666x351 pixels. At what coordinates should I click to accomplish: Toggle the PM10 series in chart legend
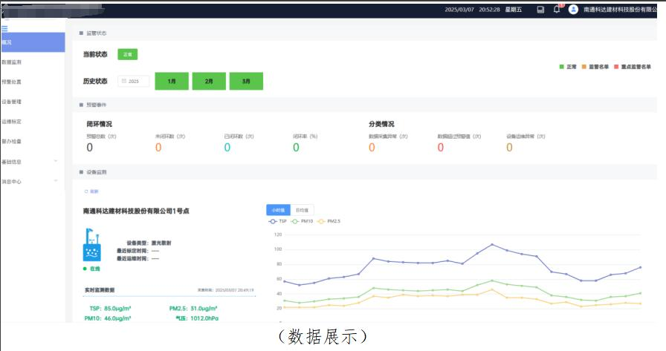[301, 221]
